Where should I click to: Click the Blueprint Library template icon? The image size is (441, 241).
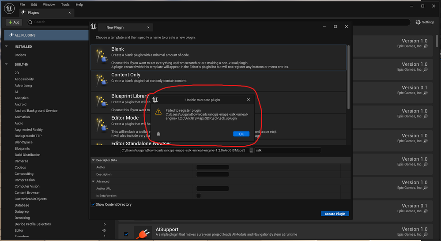102,102
